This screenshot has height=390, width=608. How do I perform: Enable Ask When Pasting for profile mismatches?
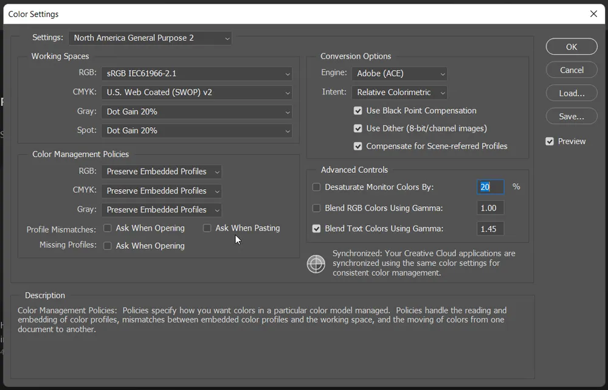207,228
